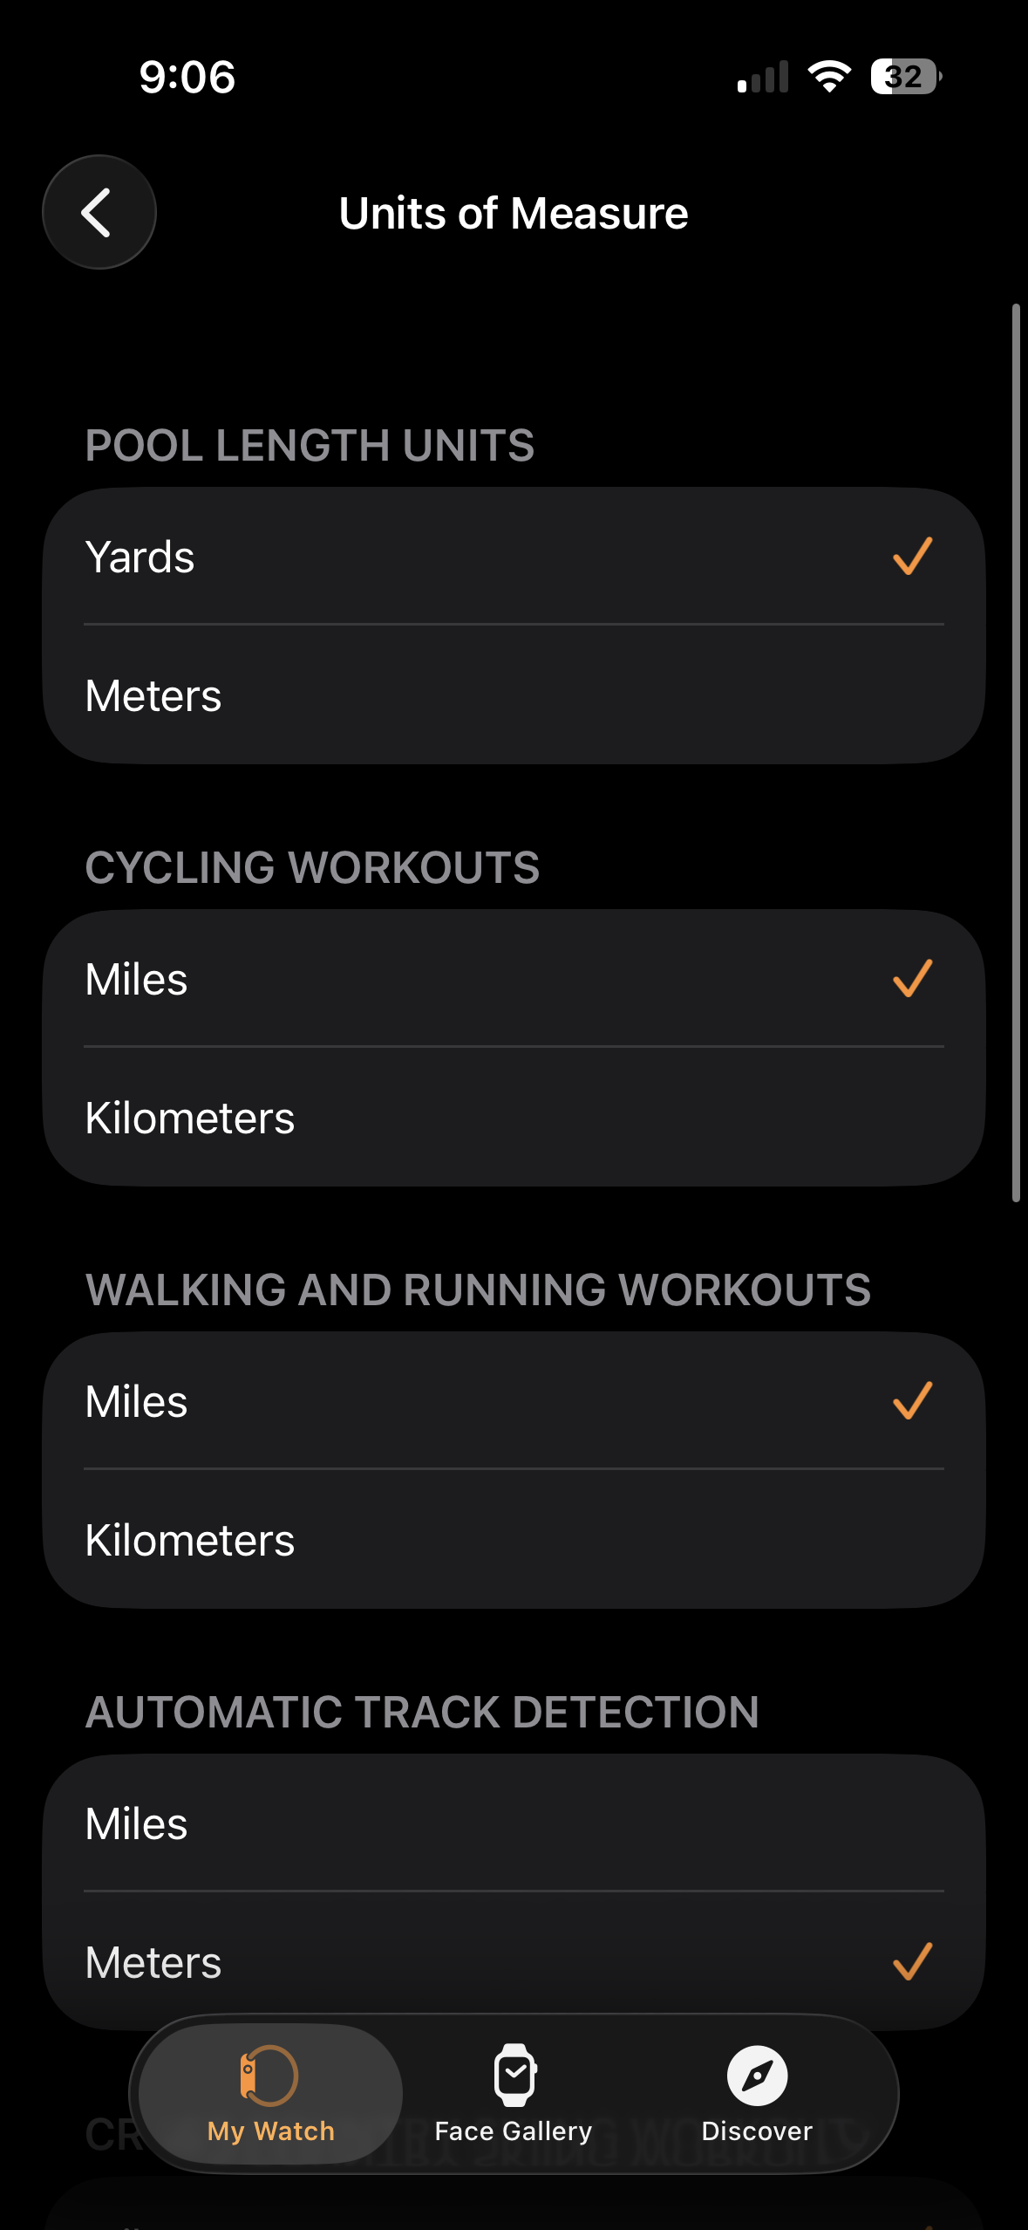This screenshot has width=1028, height=2230.
Task: Tap the Face Gallery watch icon
Action: coord(514,2076)
